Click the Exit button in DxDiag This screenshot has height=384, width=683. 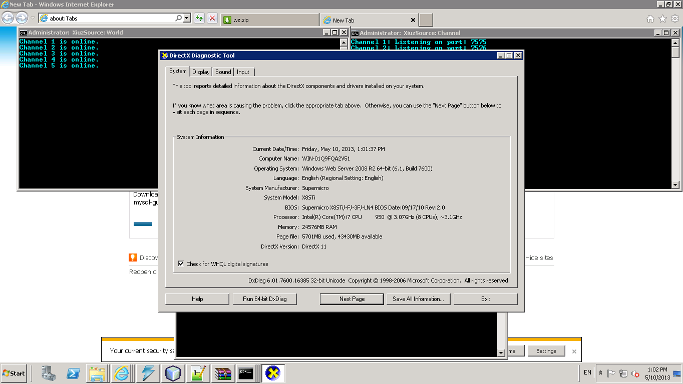[x=486, y=299]
